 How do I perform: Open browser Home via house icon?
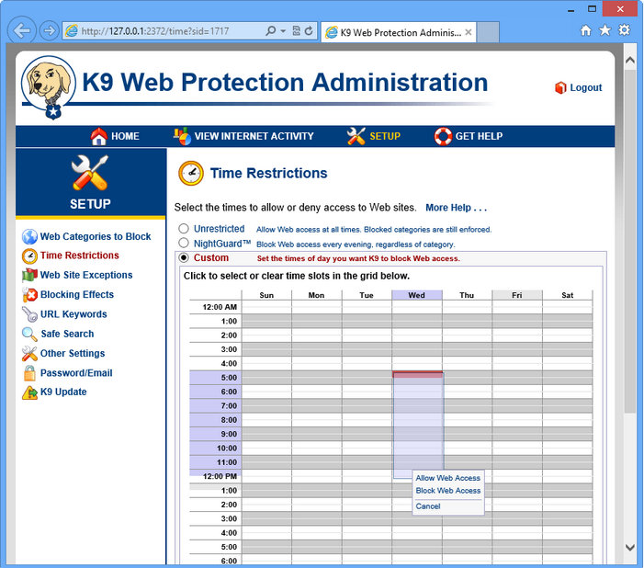coord(586,30)
